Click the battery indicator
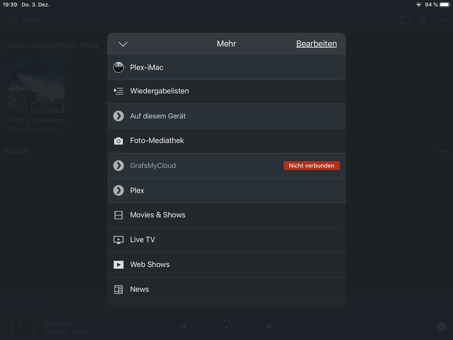 pos(445,4)
